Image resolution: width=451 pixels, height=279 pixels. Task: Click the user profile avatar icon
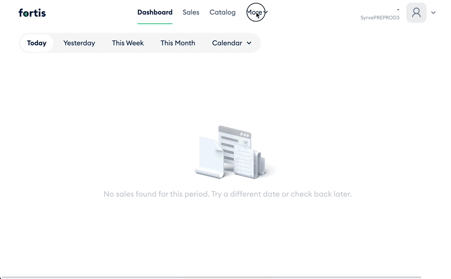click(x=416, y=13)
